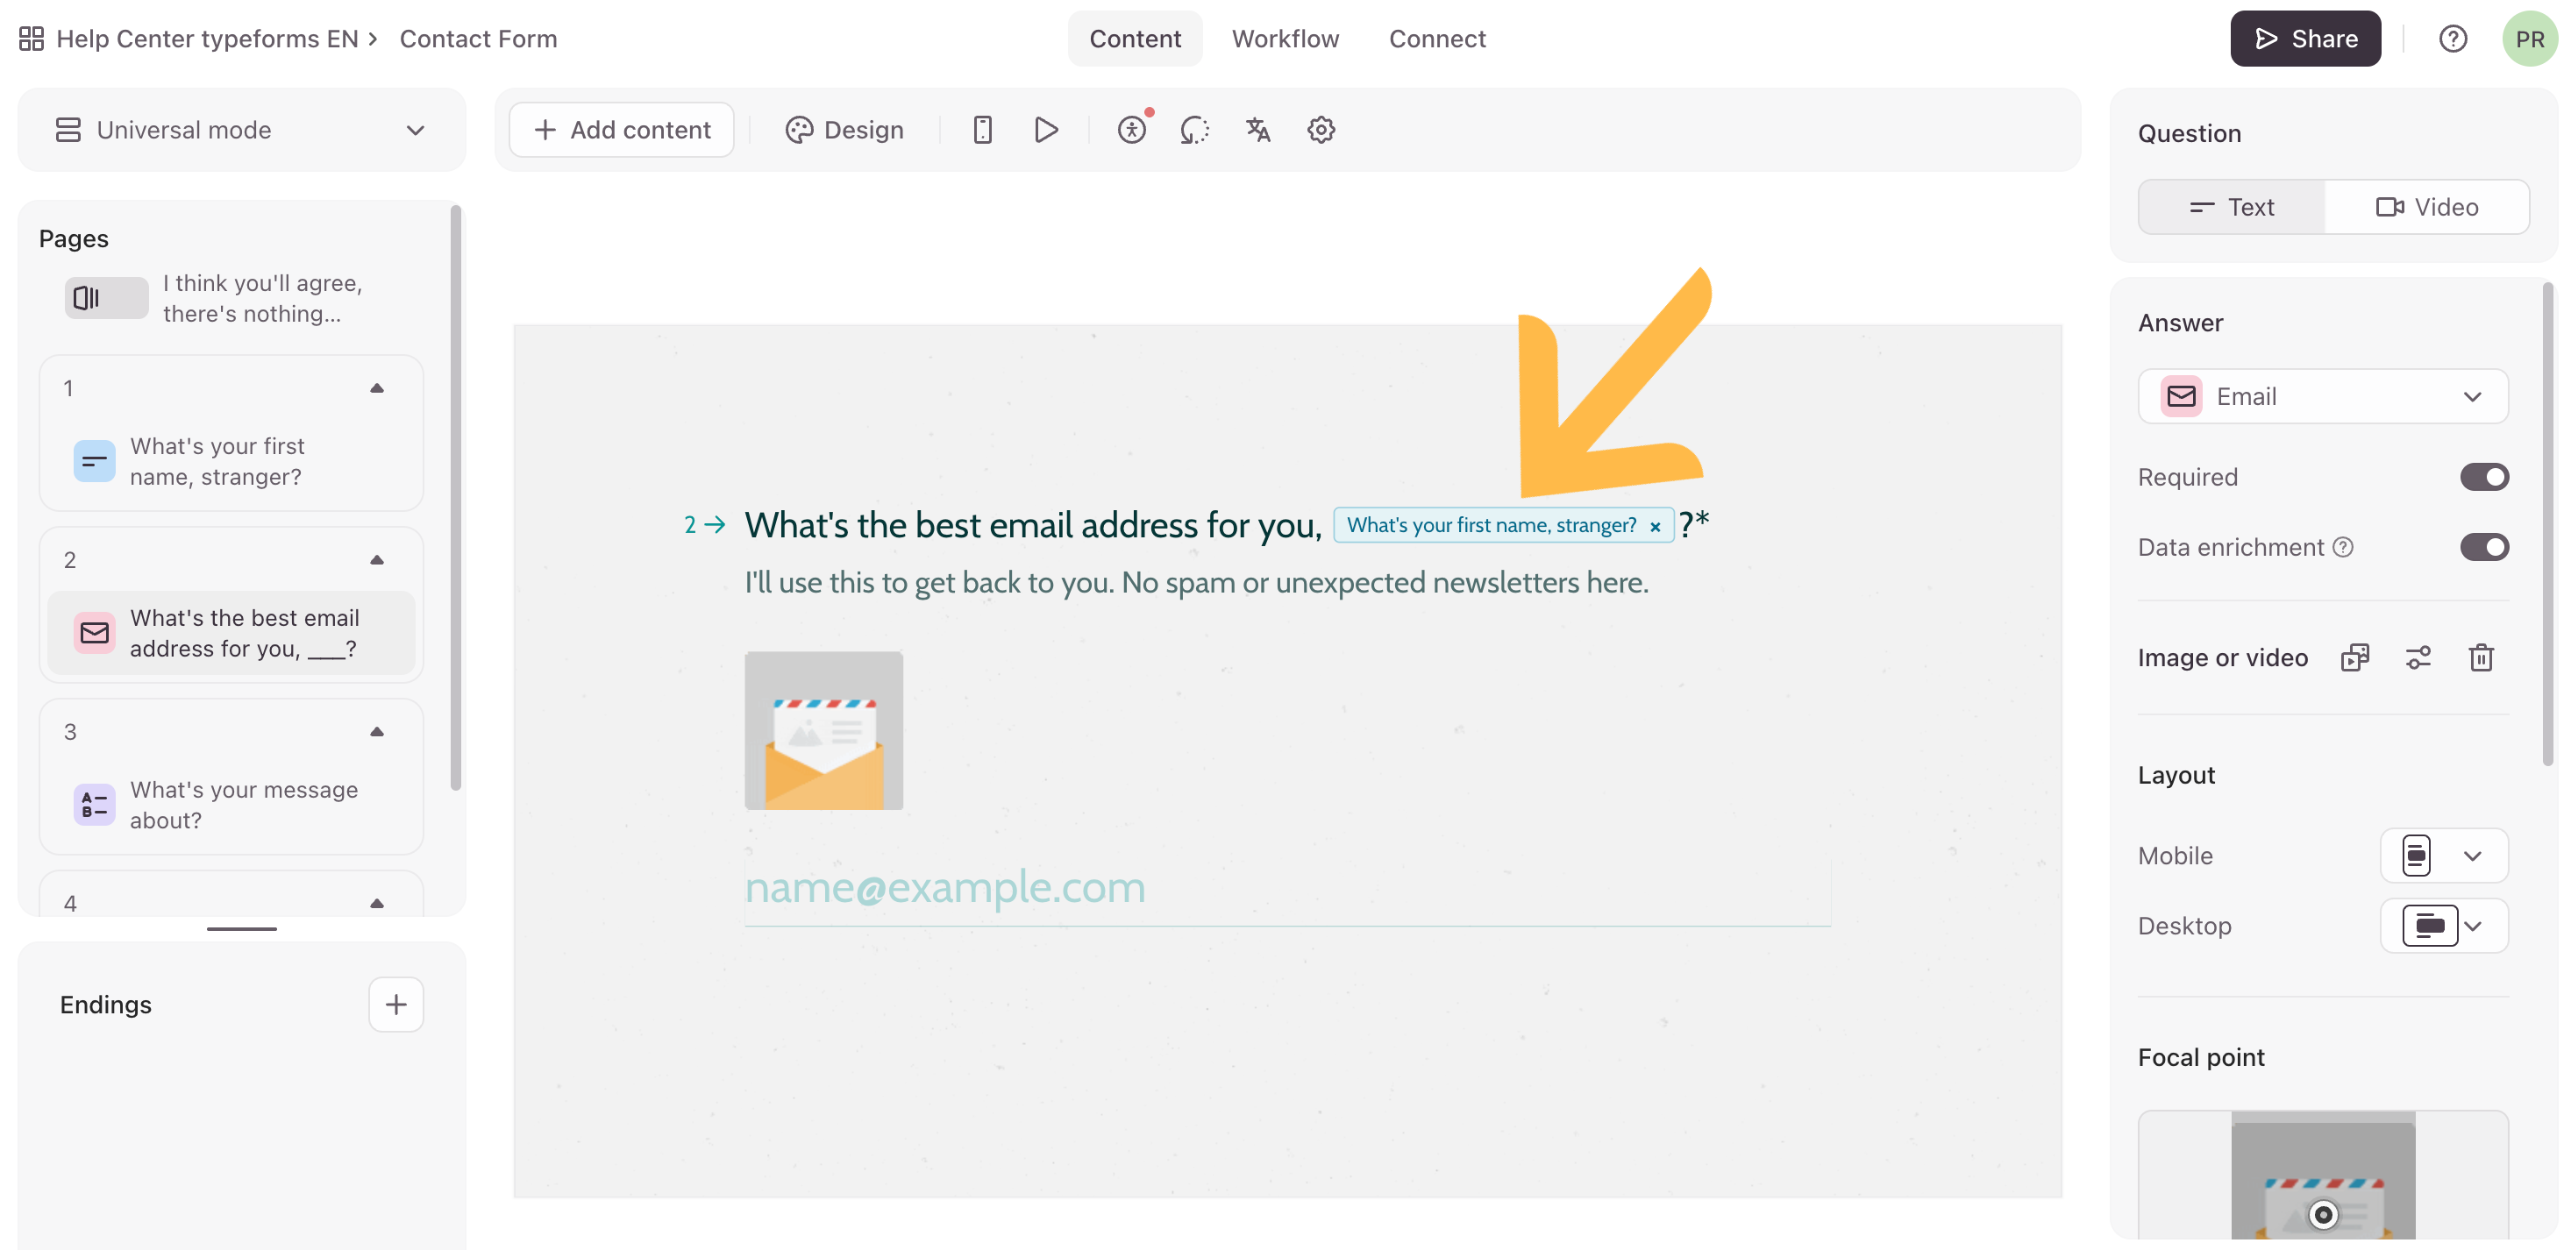The width and height of the screenshot is (2571, 1250).
Task: Click the Add content button
Action: tap(622, 130)
